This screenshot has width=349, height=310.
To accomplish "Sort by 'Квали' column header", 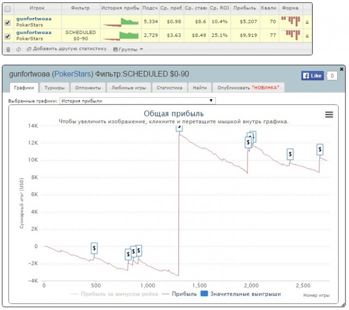I will click(269, 8).
